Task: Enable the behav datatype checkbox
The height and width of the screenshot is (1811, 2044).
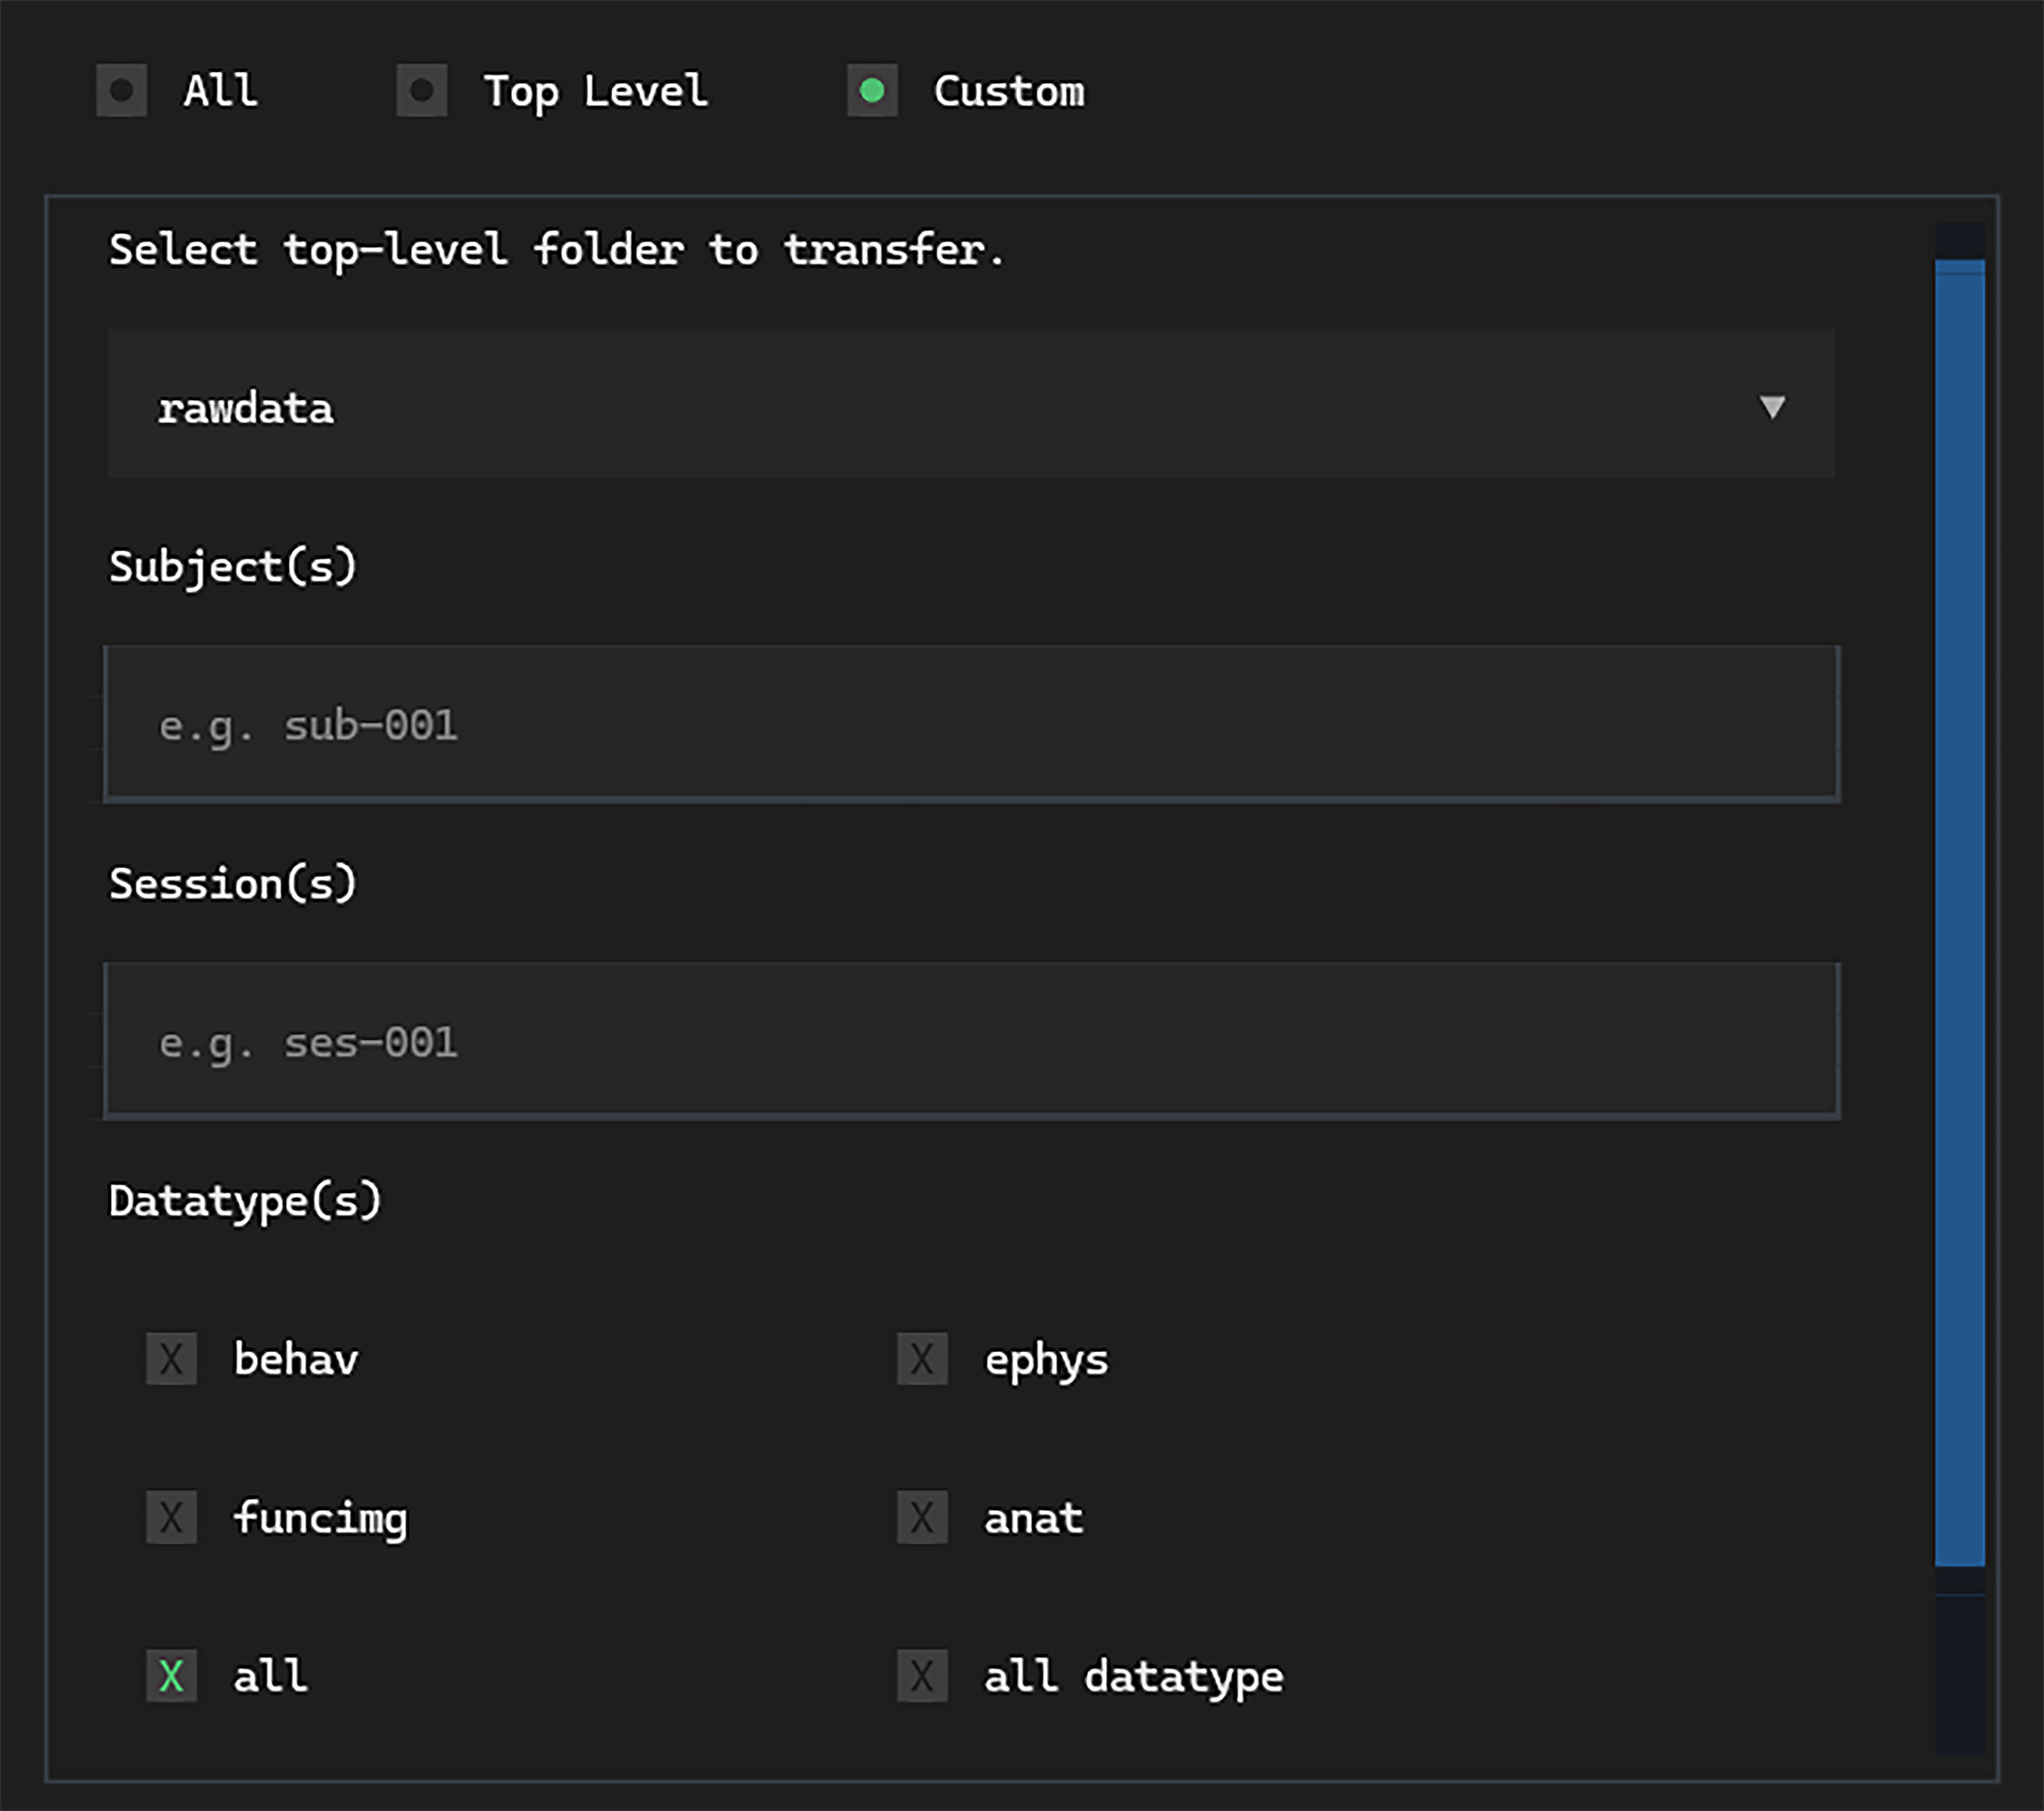Action: point(172,1358)
